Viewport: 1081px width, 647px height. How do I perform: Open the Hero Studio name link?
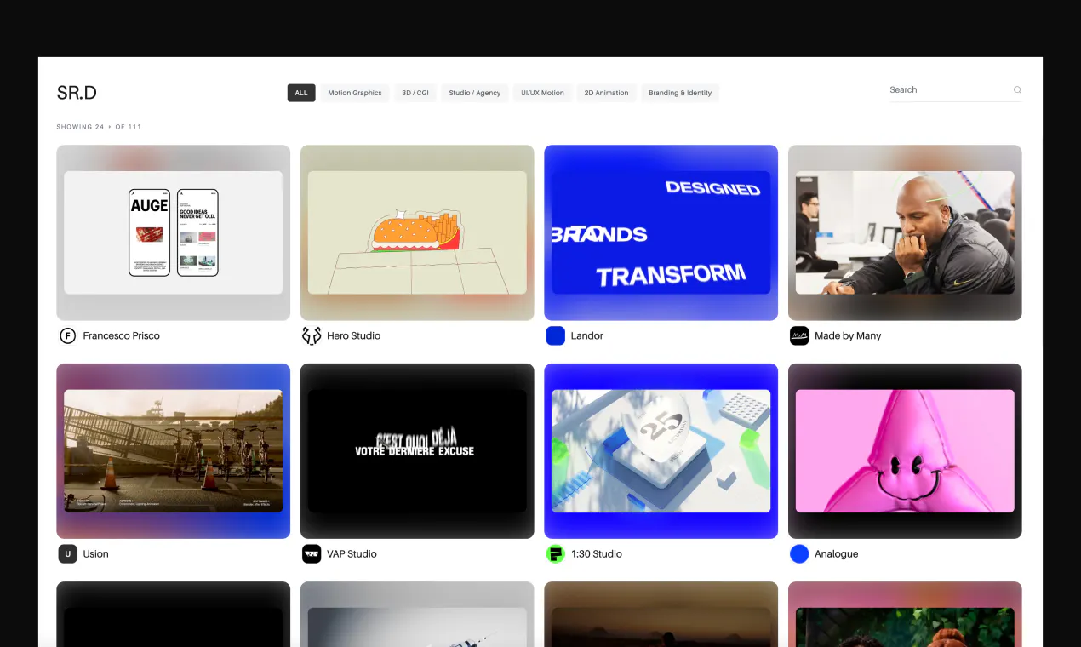[x=353, y=335]
